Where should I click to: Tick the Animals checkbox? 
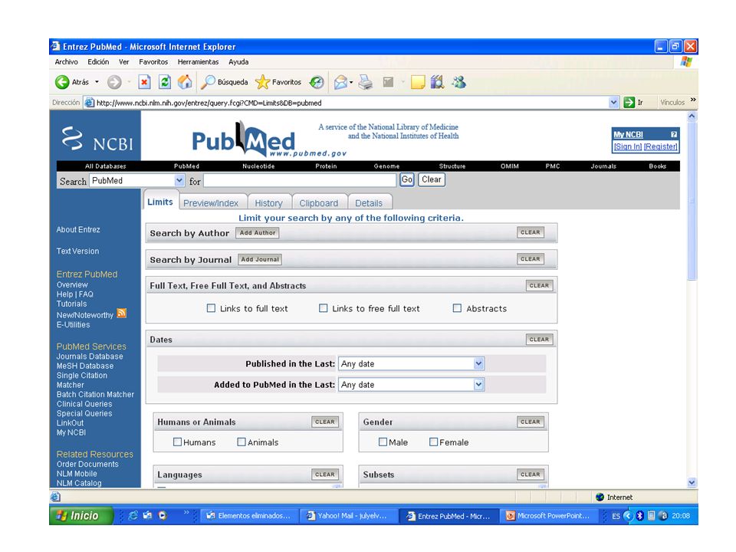click(242, 442)
